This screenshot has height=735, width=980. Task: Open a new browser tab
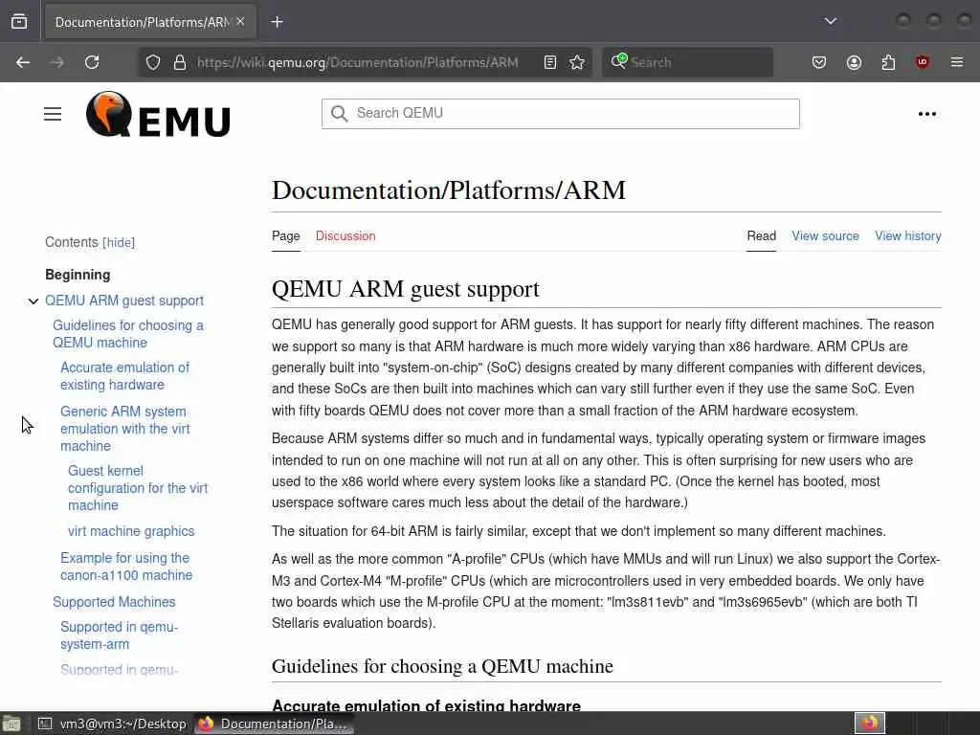pyautogui.click(x=277, y=22)
